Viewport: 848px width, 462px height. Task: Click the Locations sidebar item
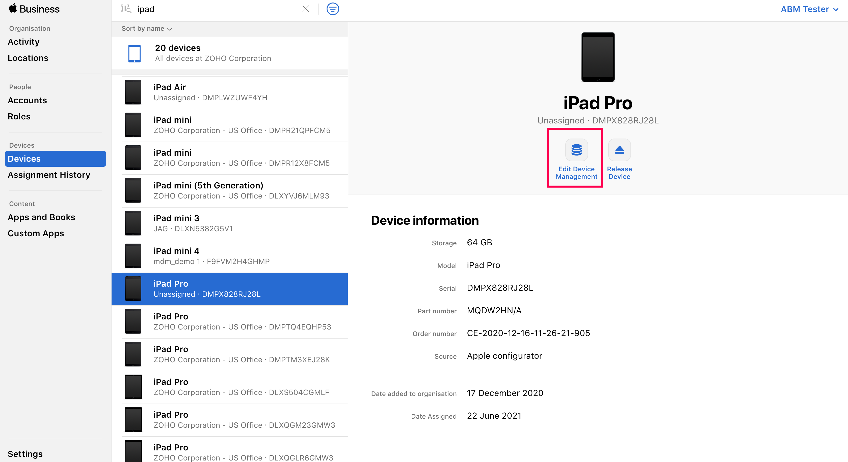29,57
